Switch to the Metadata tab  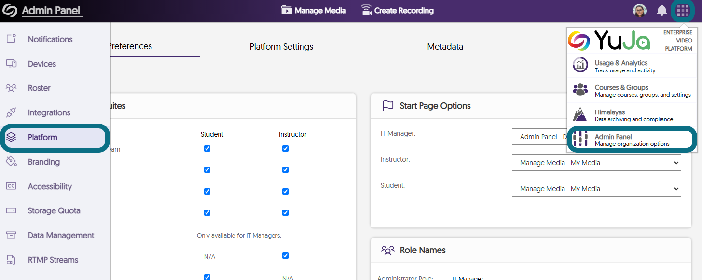pyautogui.click(x=445, y=46)
